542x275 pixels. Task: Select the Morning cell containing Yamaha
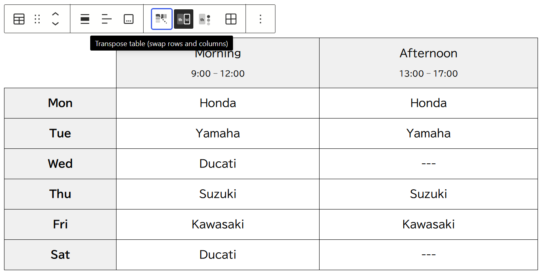(218, 133)
